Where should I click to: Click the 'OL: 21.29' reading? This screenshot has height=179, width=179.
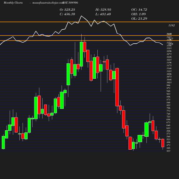click(x=139, y=19)
